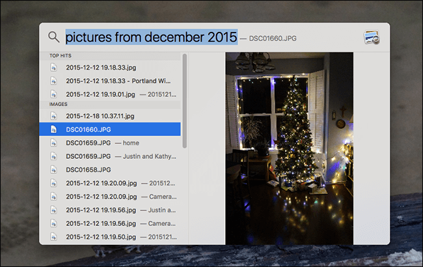The height and width of the screenshot is (267, 423).
Task: Click file icon next to DSC01659.JPG home
Action: point(53,143)
